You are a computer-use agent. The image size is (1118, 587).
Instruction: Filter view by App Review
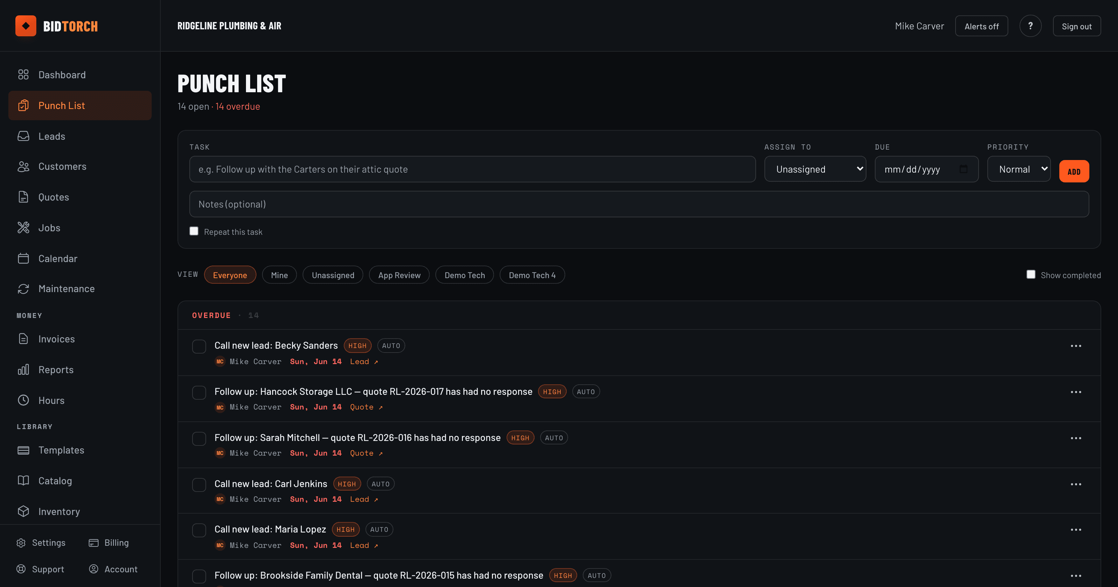pos(399,275)
